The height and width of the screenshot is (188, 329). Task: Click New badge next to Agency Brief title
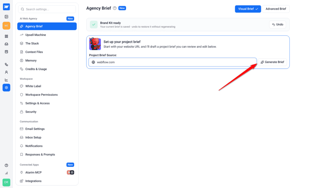(122, 8)
